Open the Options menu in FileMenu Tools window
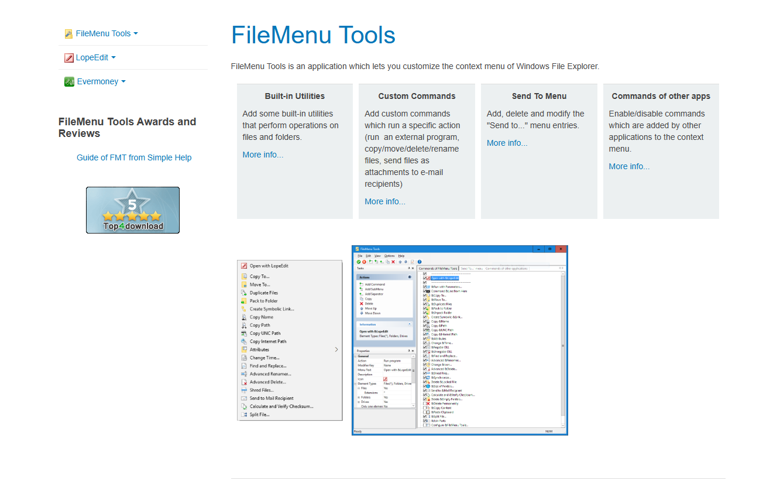 point(389,256)
